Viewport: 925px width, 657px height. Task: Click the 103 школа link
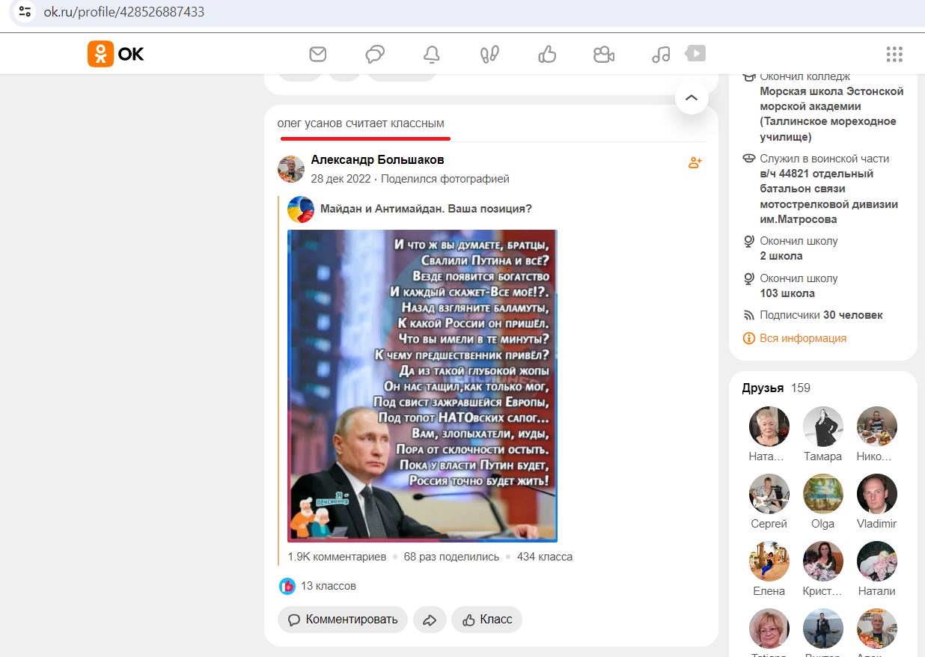click(787, 293)
